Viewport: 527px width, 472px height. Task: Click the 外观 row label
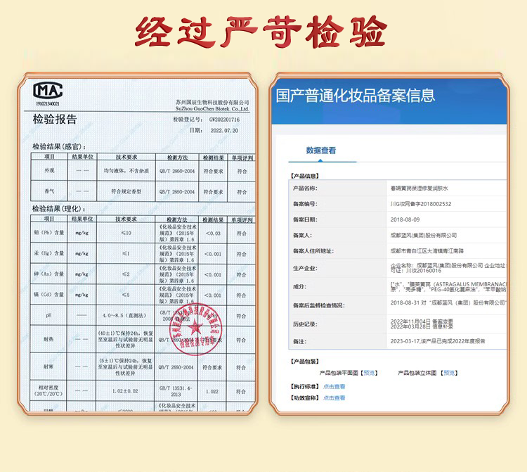(49, 170)
